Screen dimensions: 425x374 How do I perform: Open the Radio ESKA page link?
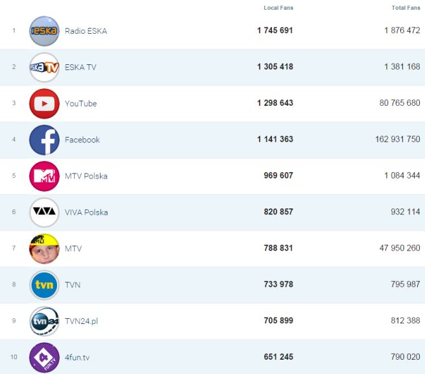point(86,31)
